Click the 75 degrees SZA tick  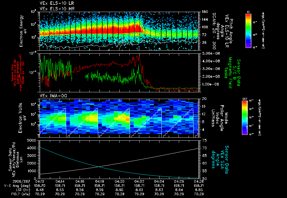coord(205,140)
